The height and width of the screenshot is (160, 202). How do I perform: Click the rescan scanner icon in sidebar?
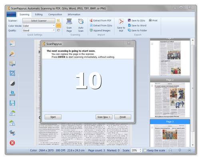tap(12, 93)
